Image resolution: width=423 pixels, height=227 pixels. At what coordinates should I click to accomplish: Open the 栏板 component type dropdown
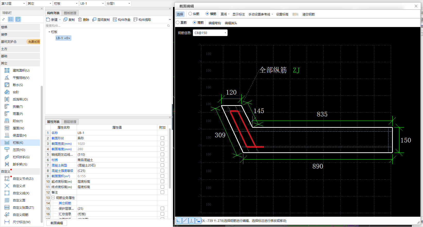pos(66,3)
